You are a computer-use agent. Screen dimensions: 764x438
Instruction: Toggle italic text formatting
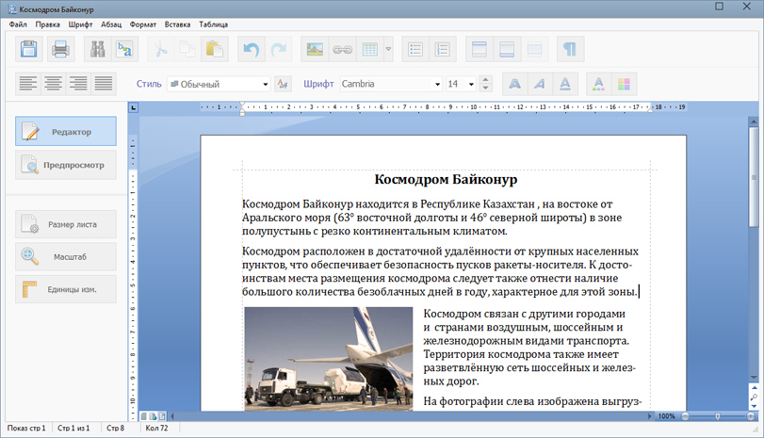[540, 84]
